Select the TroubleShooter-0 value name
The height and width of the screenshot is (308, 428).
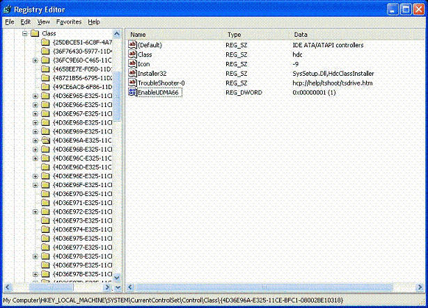pos(161,83)
